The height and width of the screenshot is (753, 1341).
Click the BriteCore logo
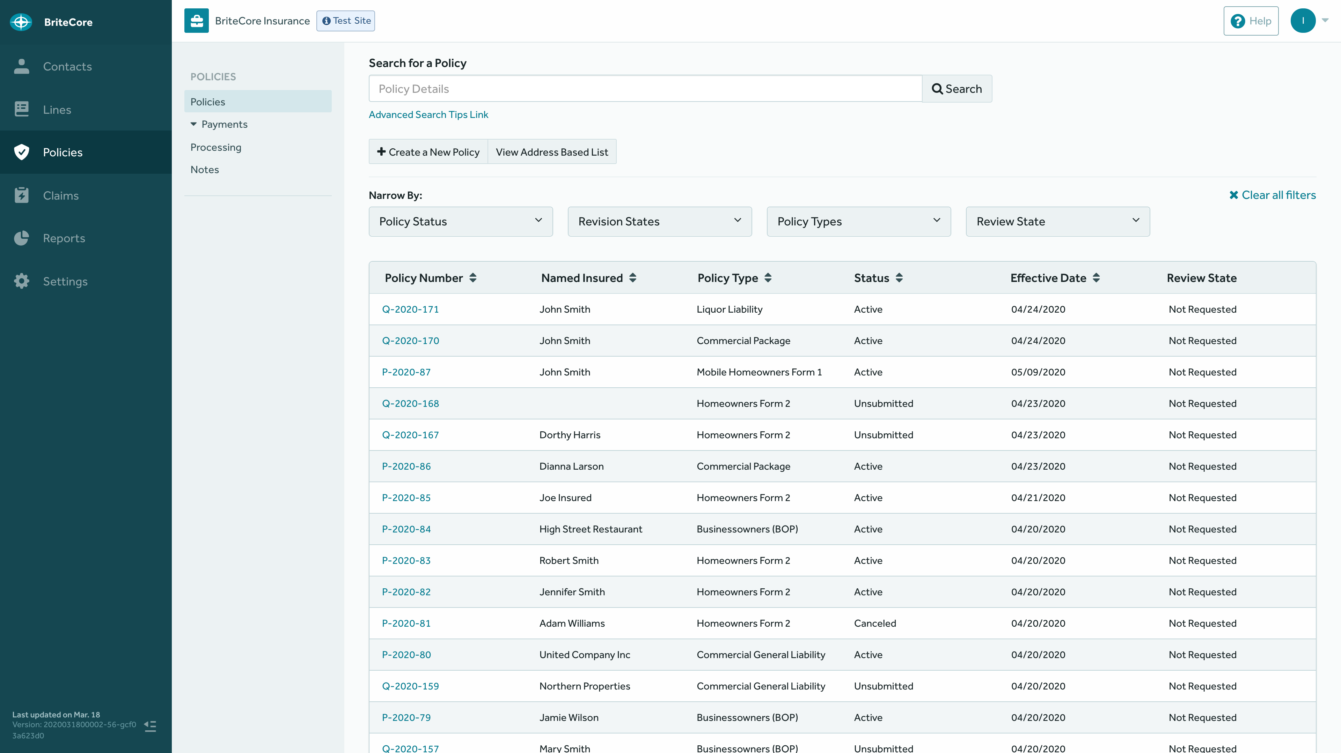(21, 22)
